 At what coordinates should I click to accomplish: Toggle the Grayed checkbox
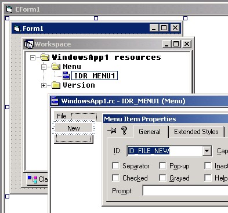point(162,178)
